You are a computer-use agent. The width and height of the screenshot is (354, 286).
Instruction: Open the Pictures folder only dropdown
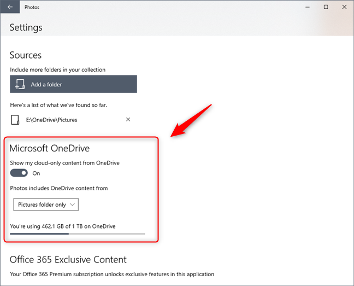click(x=46, y=205)
